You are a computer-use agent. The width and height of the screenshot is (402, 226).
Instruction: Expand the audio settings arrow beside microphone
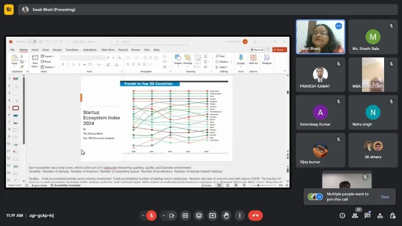[143, 215]
